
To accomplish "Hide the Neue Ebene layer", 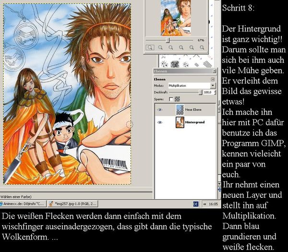I will pos(160,109).
